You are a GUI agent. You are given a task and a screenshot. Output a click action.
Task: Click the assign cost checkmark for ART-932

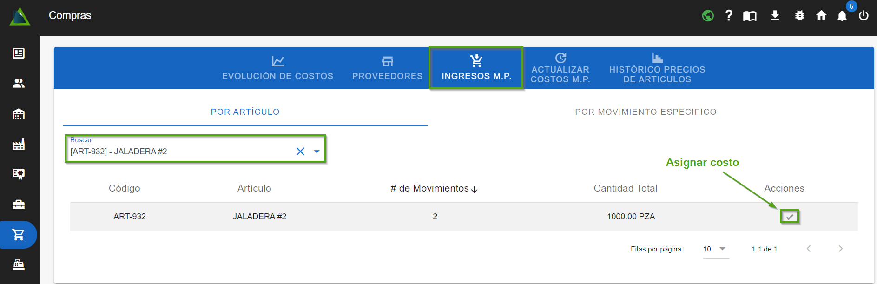[789, 217]
